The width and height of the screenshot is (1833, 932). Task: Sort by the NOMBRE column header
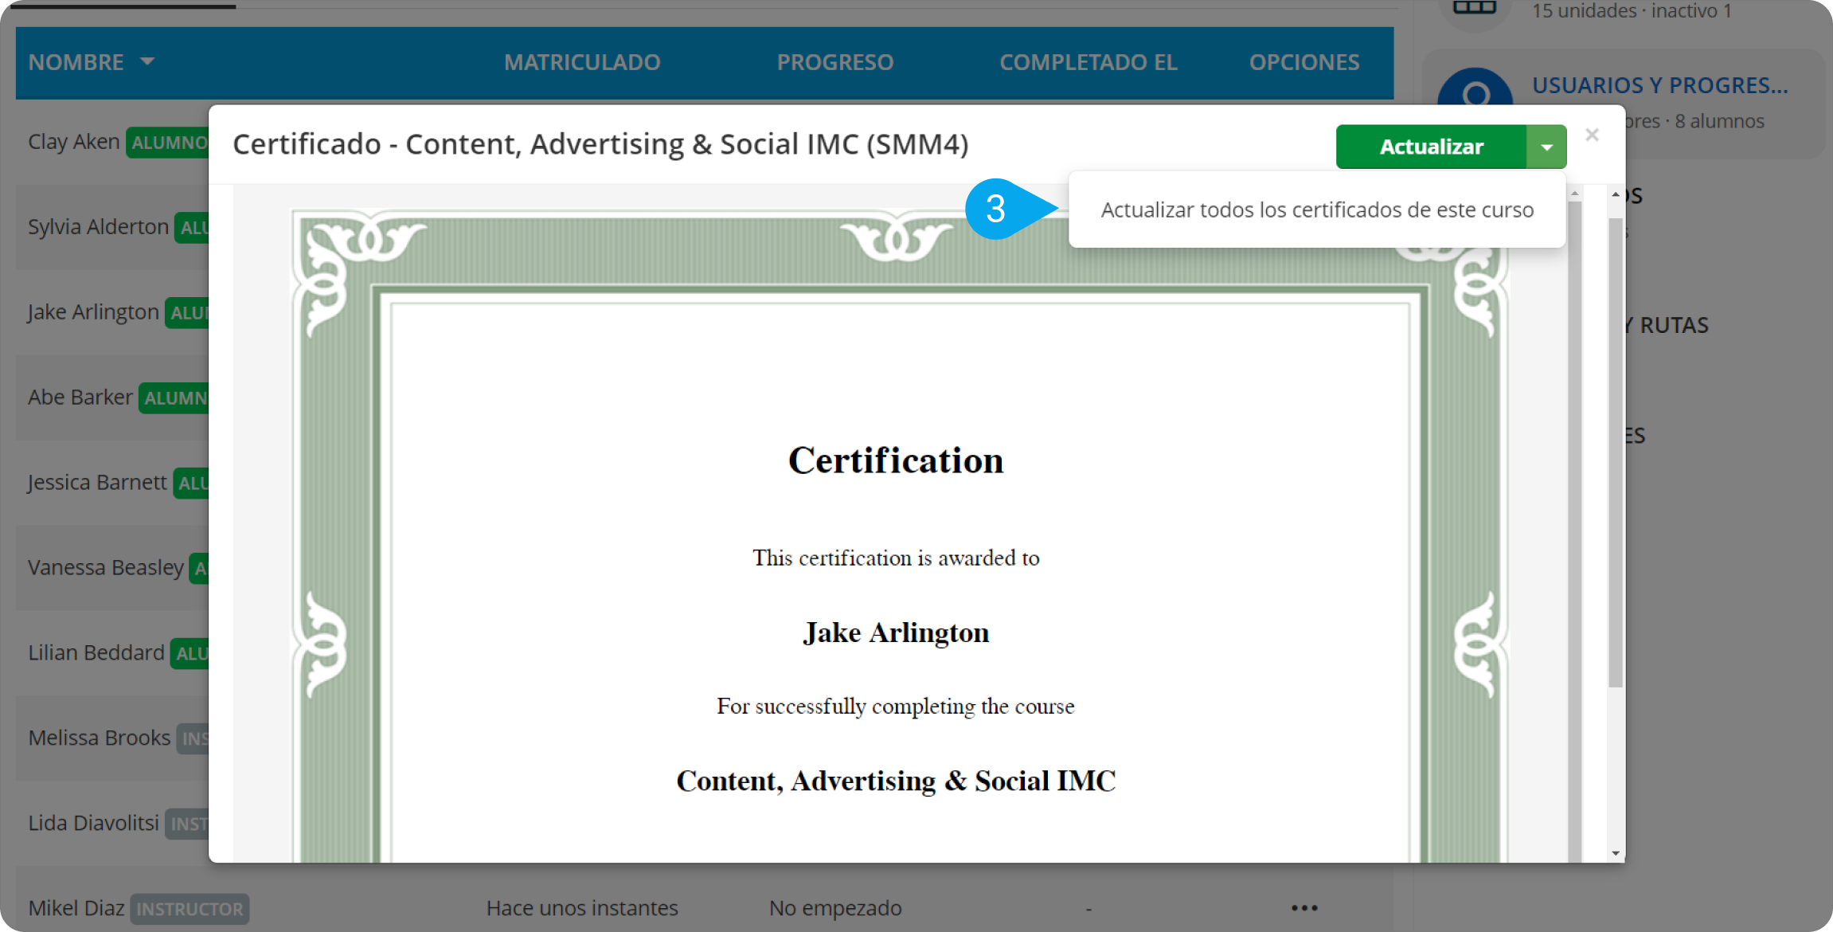tap(91, 62)
